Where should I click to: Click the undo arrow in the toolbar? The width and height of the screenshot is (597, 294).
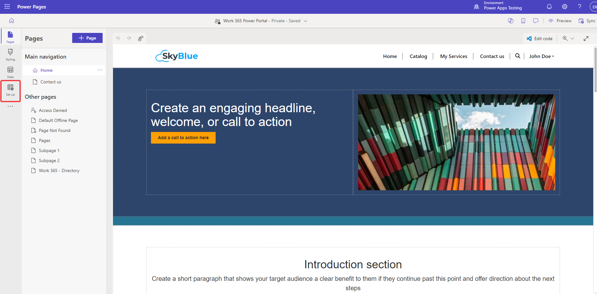click(118, 38)
